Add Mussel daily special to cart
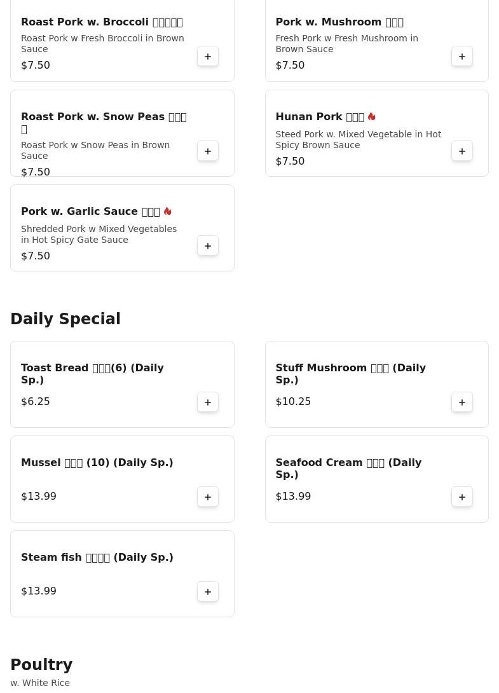The image size is (499, 693). [208, 497]
